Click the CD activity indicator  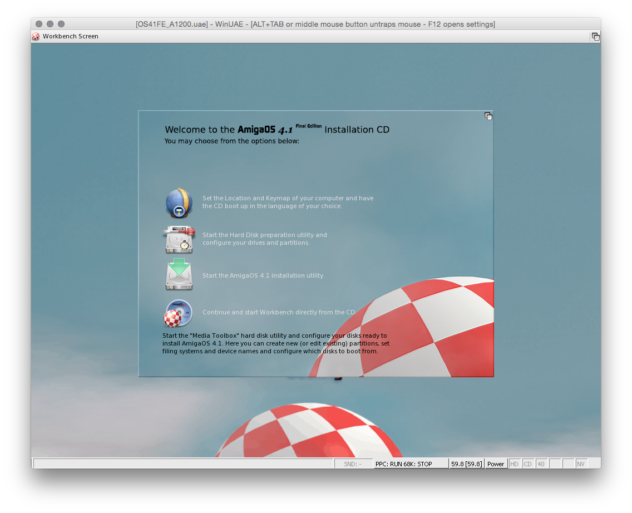tap(527, 464)
